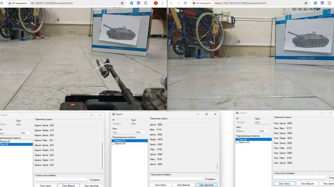The image size is (334, 187).
Task: Click the received-lines scrollbar in middle Form1
Action: click(217, 166)
